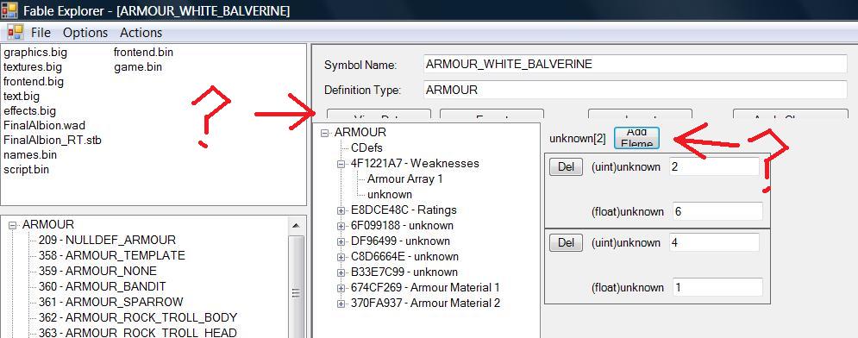Select Armour Array 1 tree item

(x=405, y=178)
